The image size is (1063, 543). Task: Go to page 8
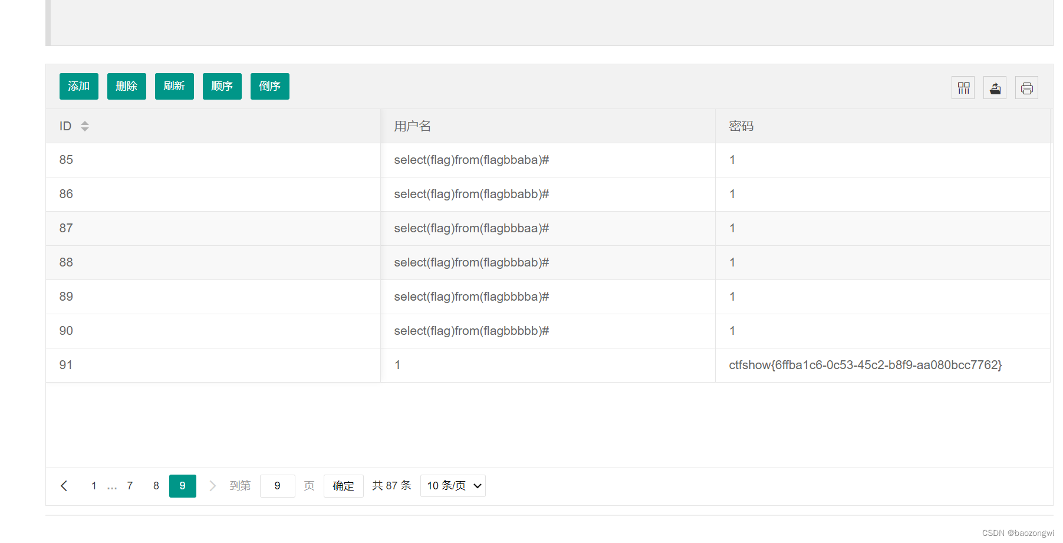(156, 486)
